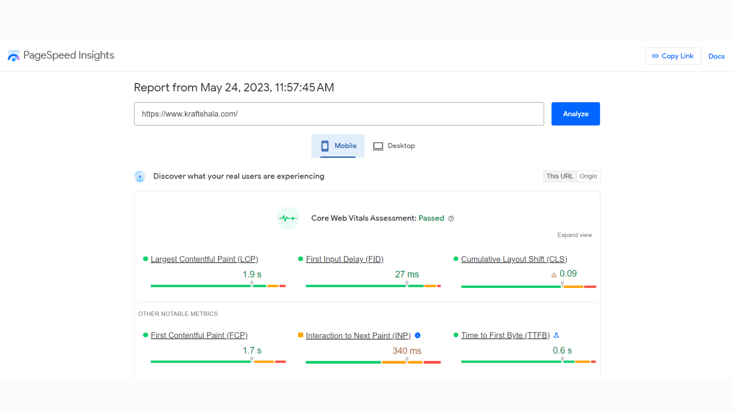Click the Passed assessment status text
This screenshot has height=412, width=733.
click(x=431, y=218)
